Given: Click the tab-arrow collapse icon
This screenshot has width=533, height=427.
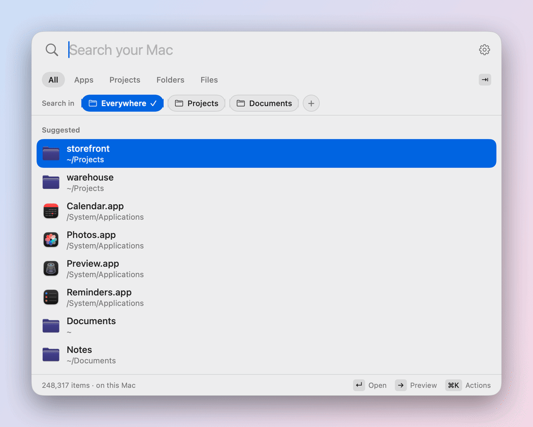Looking at the screenshot, I should tap(485, 79).
